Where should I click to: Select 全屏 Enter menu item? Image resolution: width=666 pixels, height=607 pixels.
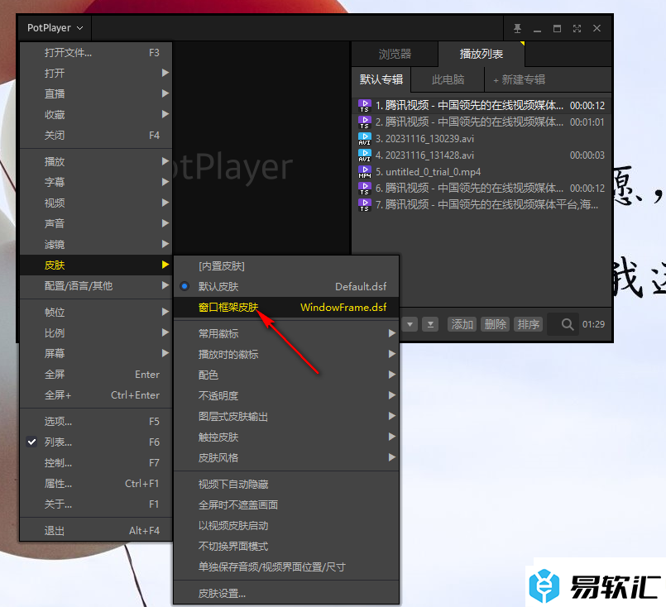96,375
